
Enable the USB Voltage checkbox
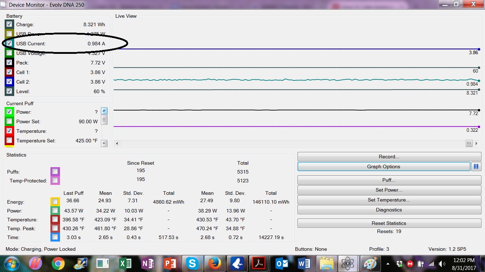click(9, 53)
